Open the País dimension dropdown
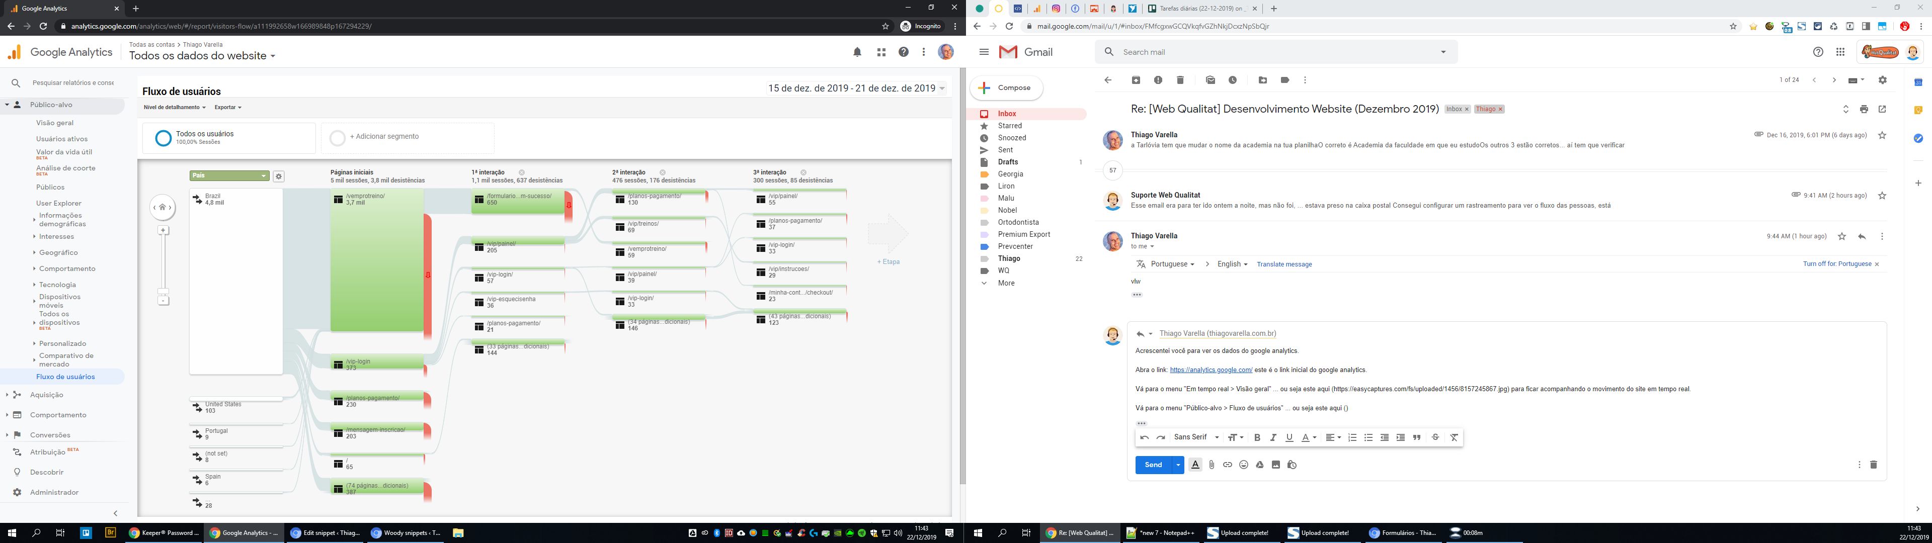The width and height of the screenshot is (1932, 543). click(229, 176)
